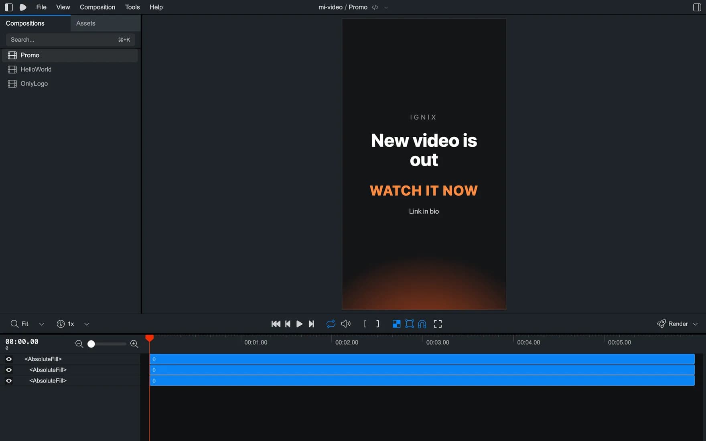The width and height of the screenshot is (706, 441).
Task: Mute the preview audio
Action: (x=346, y=324)
